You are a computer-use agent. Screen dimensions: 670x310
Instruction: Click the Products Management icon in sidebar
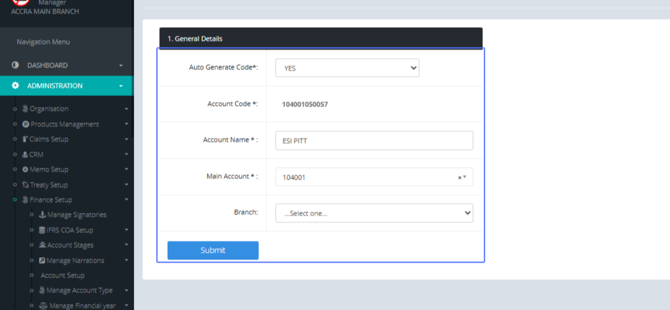pos(26,124)
